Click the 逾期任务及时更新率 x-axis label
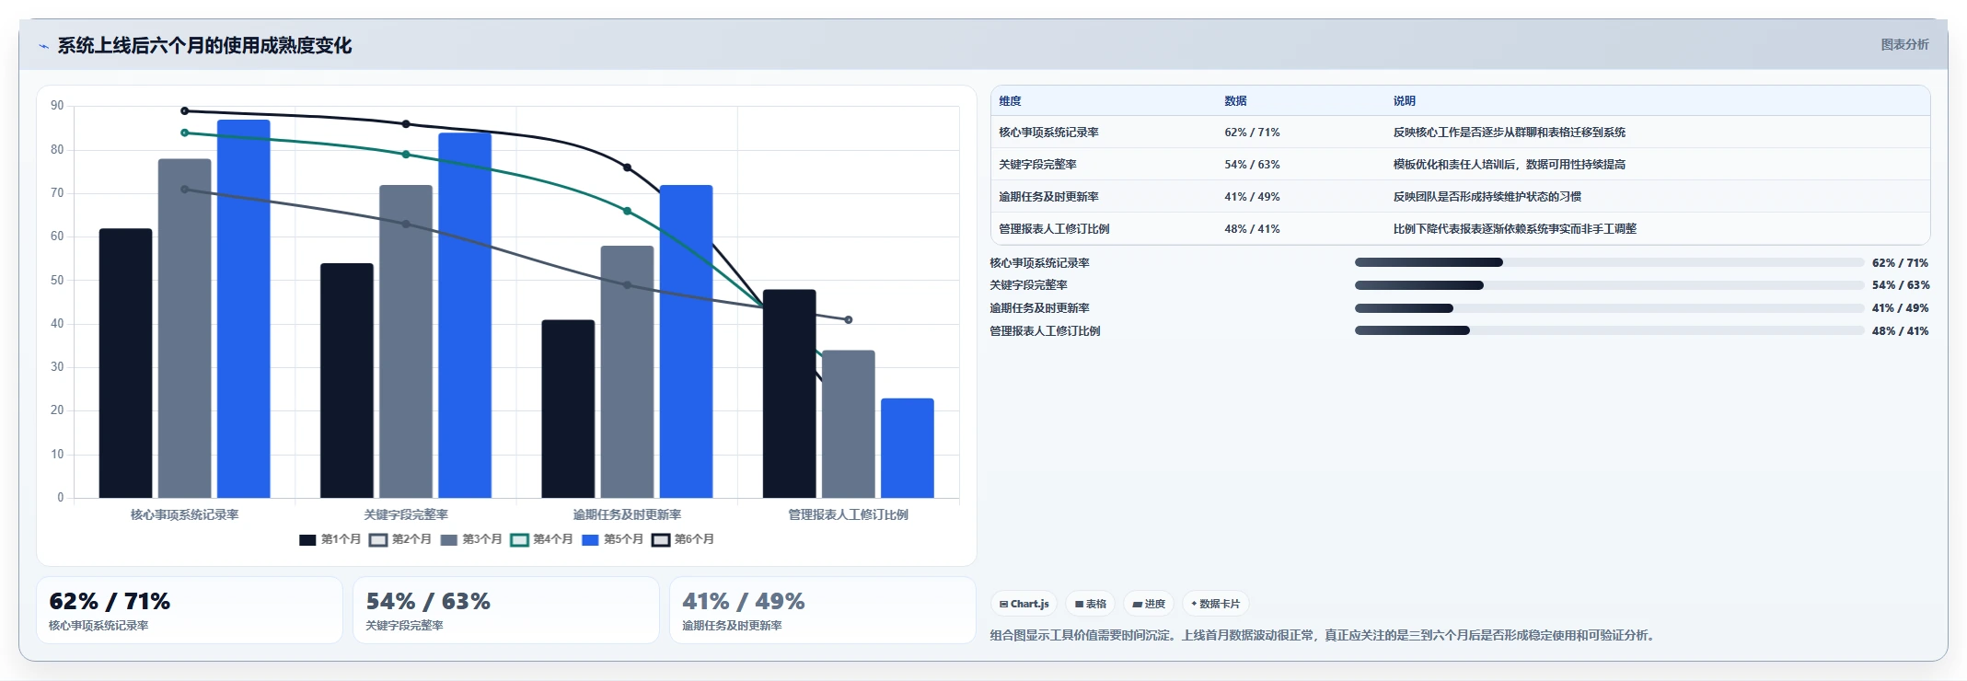The height and width of the screenshot is (681, 1967). point(627,514)
